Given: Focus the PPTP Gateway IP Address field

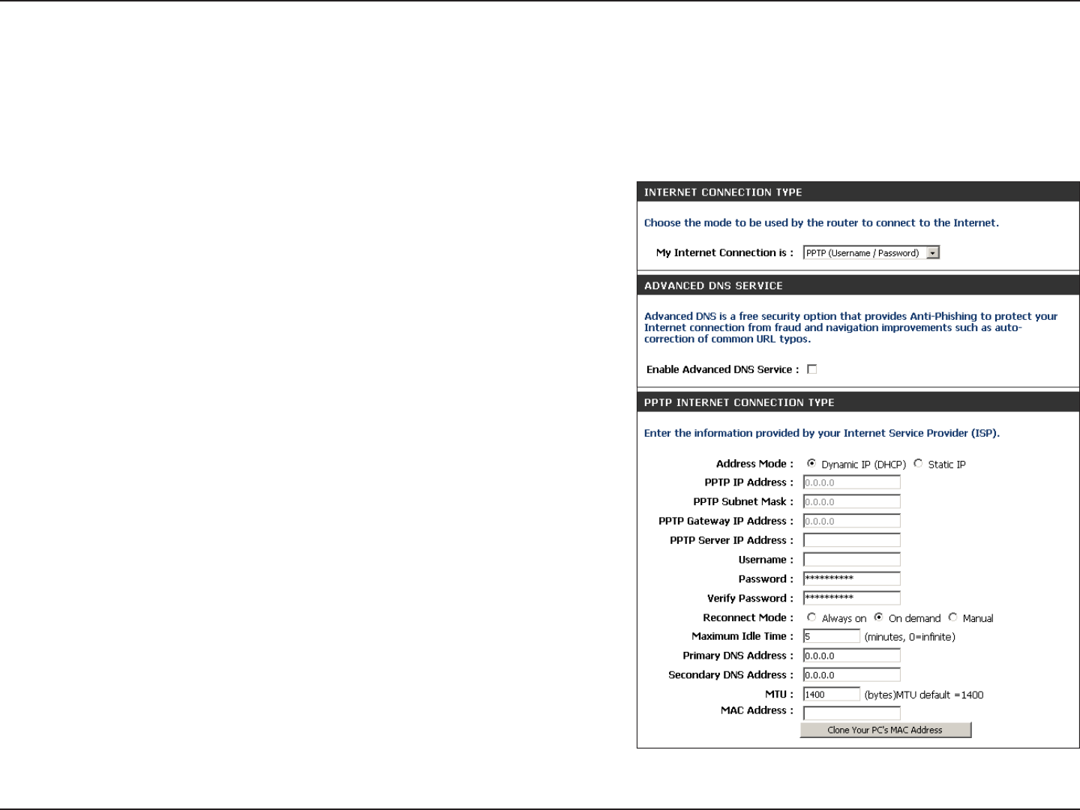Looking at the screenshot, I should 852,522.
